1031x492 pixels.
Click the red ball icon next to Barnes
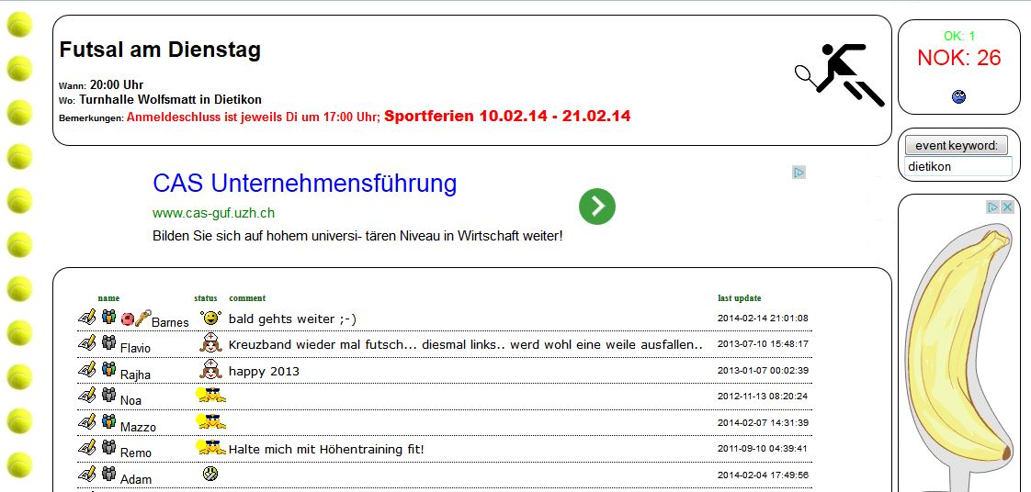coord(128,319)
